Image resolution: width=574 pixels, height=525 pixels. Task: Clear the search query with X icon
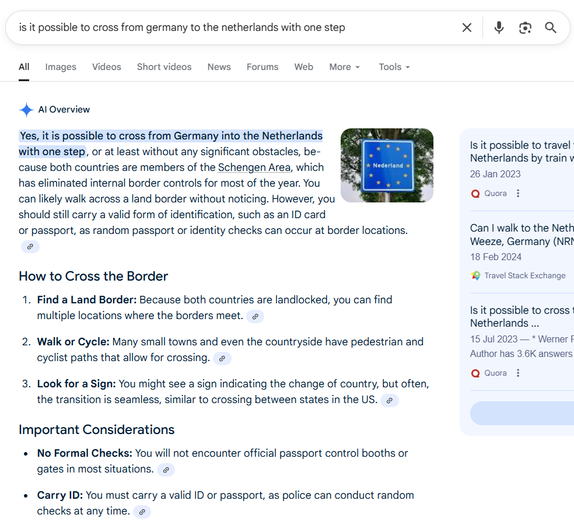pos(467,27)
